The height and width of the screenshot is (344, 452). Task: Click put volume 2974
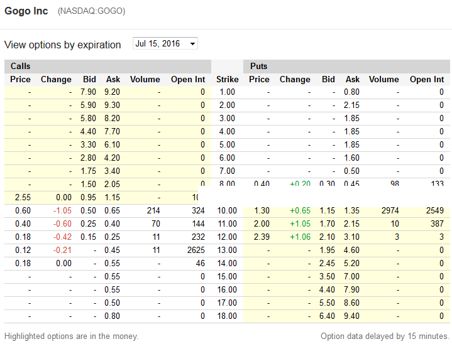coord(390,210)
